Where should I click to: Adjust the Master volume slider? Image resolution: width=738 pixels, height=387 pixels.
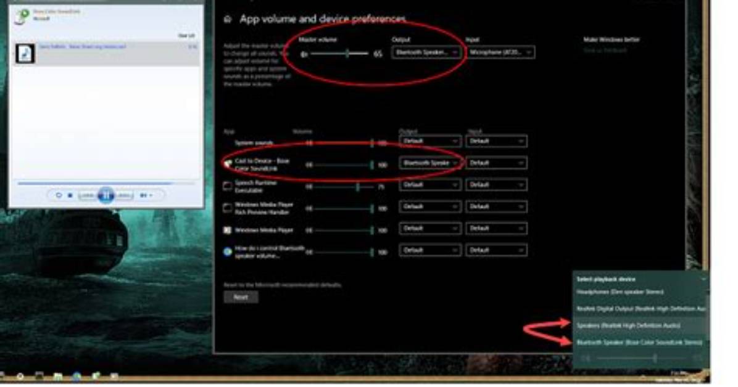(x=340, y=54)
